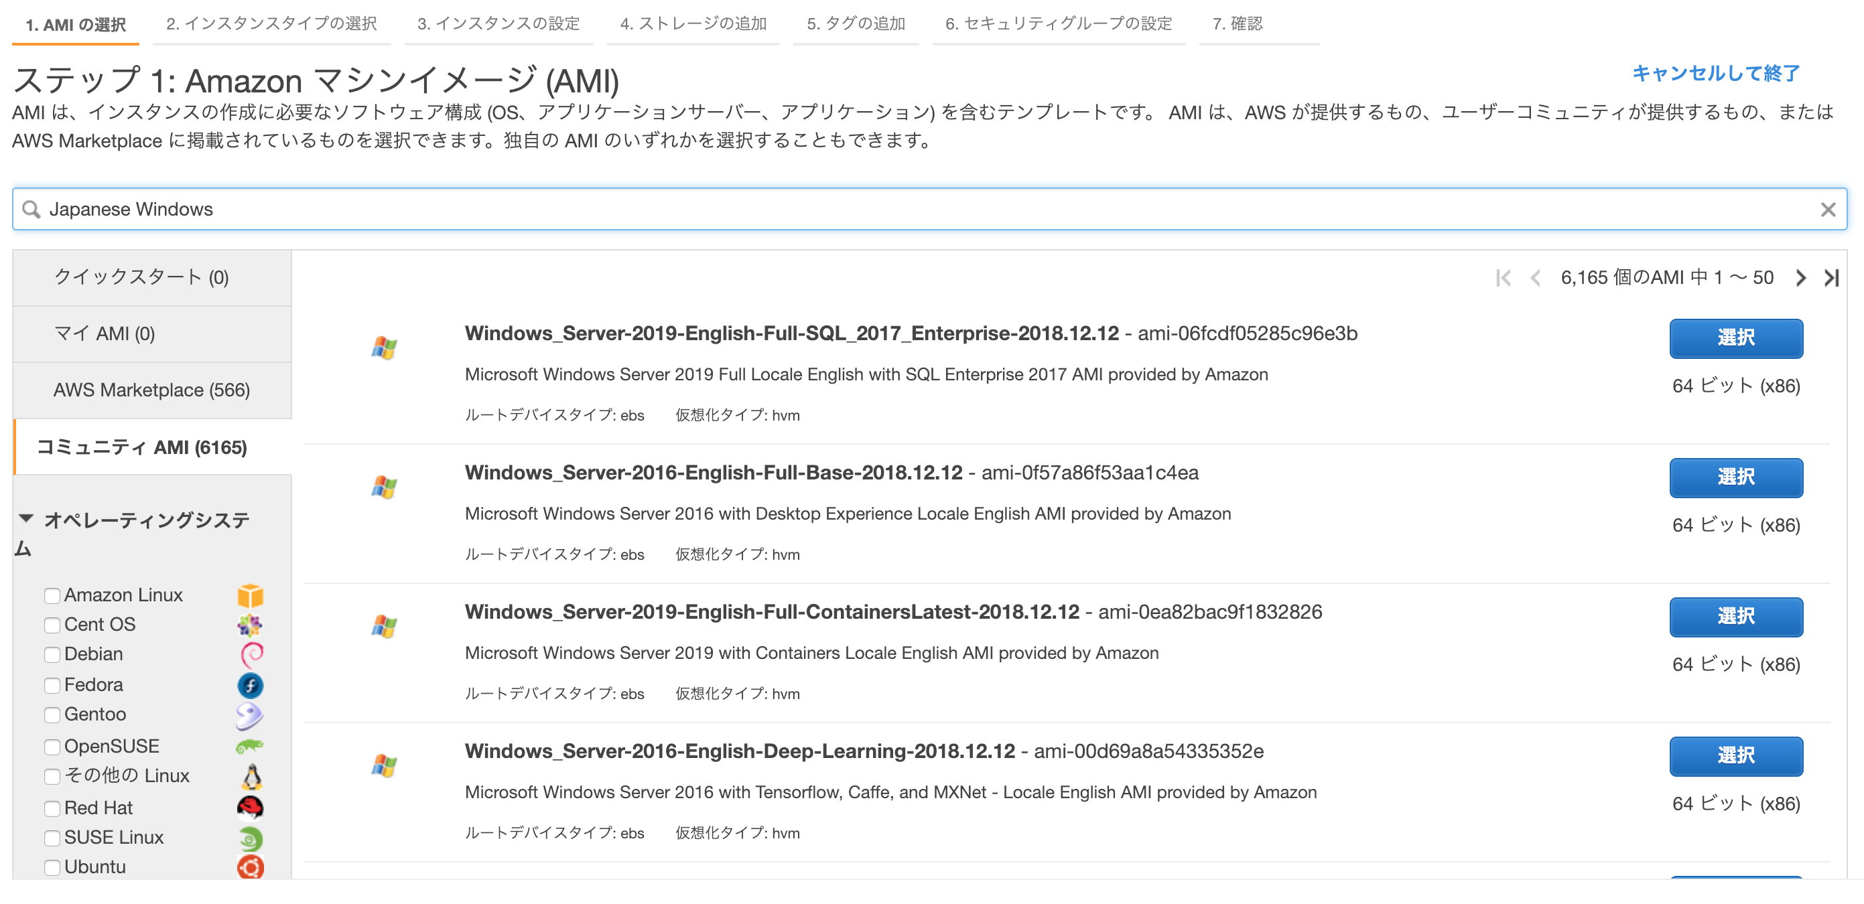Image resolution: width=1864 pixels, height=904 pixels.
Task: Click the next page arrow
Action: tap(1801, 277)
